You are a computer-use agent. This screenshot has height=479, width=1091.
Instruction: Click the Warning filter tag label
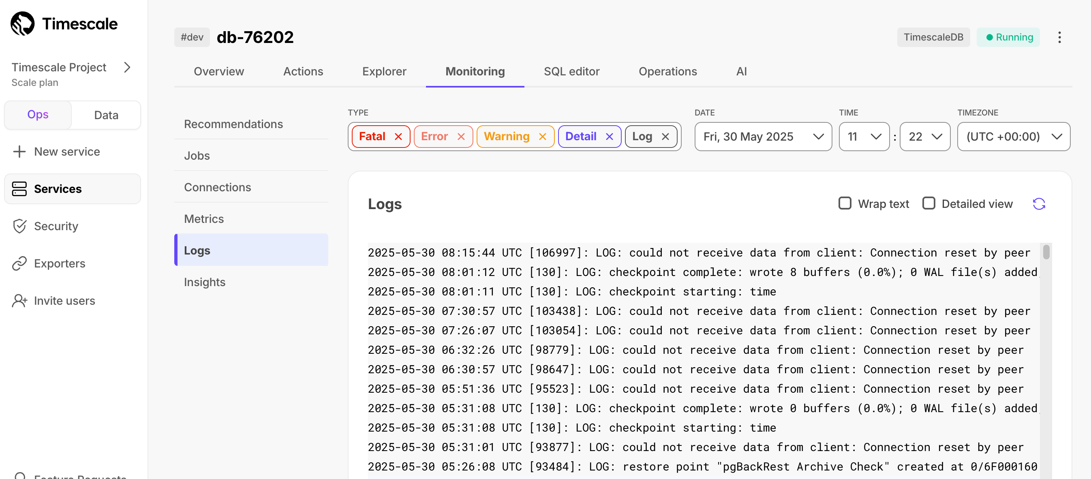[x=507, y=137]
